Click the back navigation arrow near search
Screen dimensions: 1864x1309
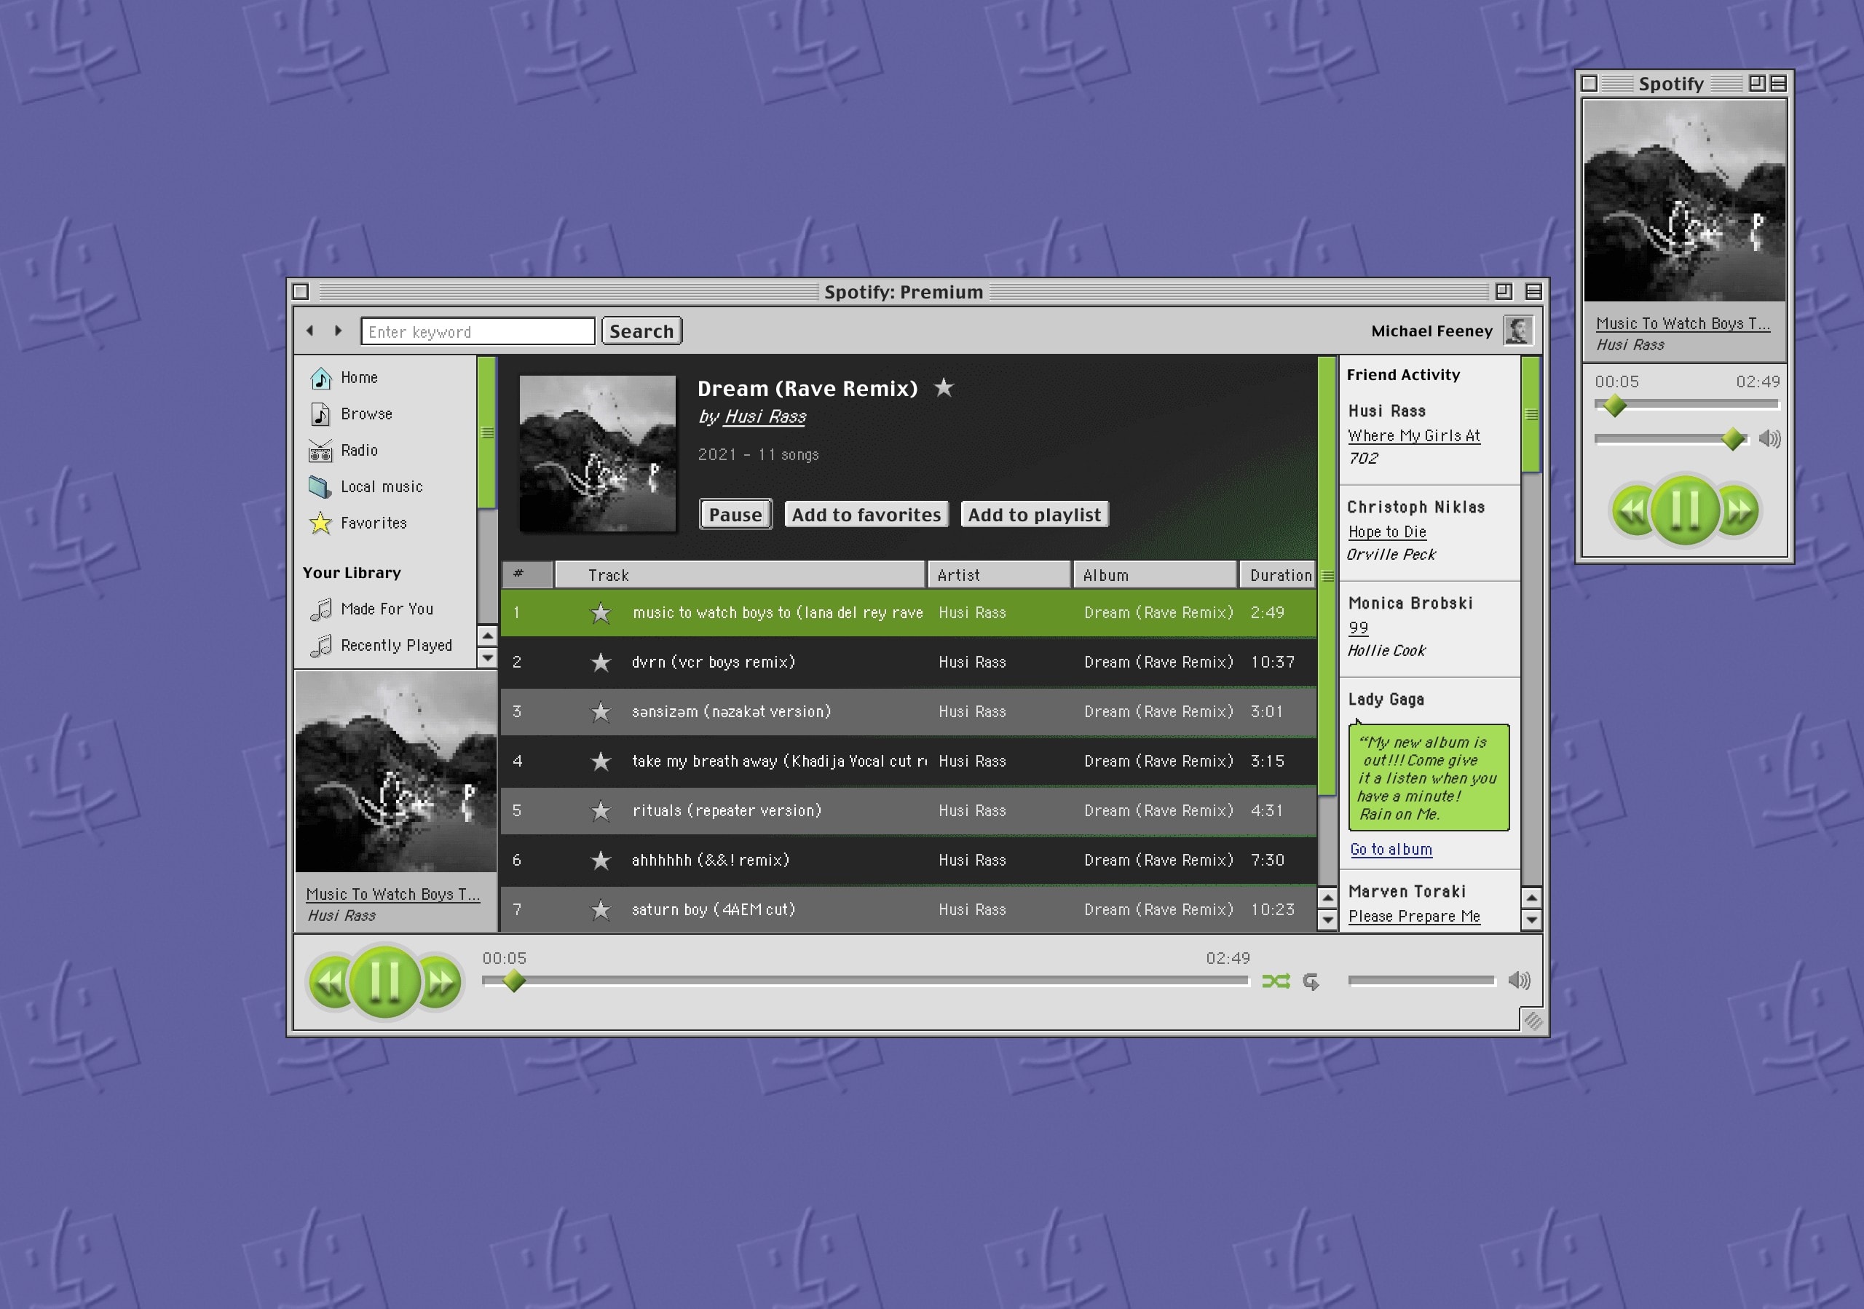point(310,331)
